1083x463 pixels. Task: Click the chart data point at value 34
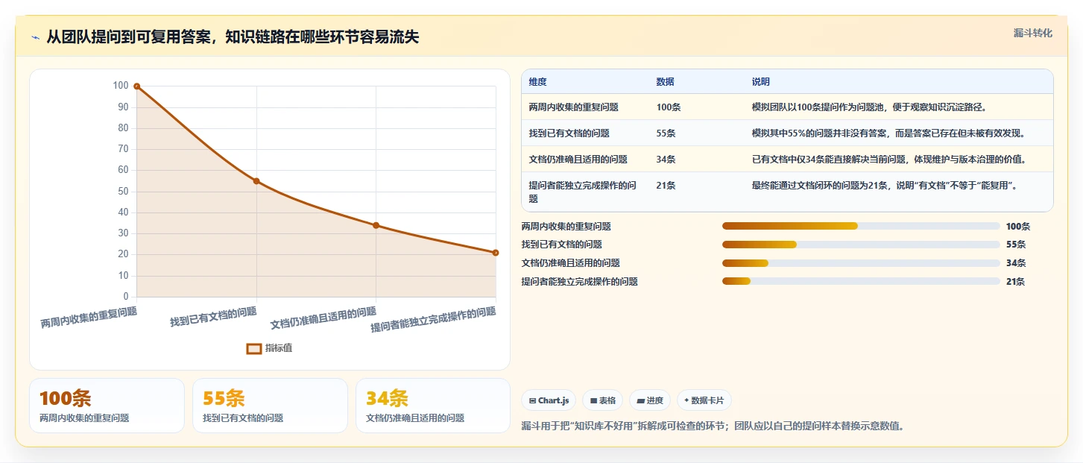click(x=376, y=225)
